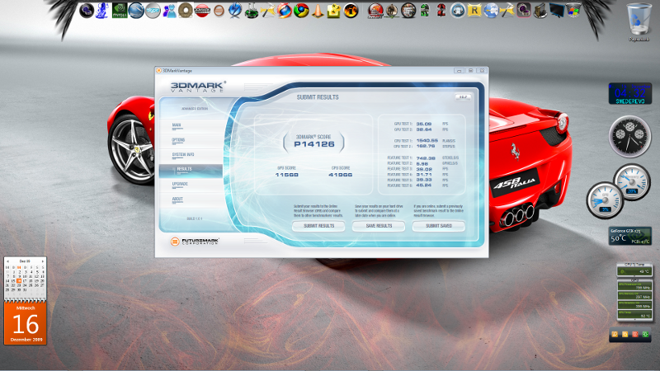This screenshot has height=371, width=660.
Task: Go to previous month in calendar gadget
Action: pos(7,261)
